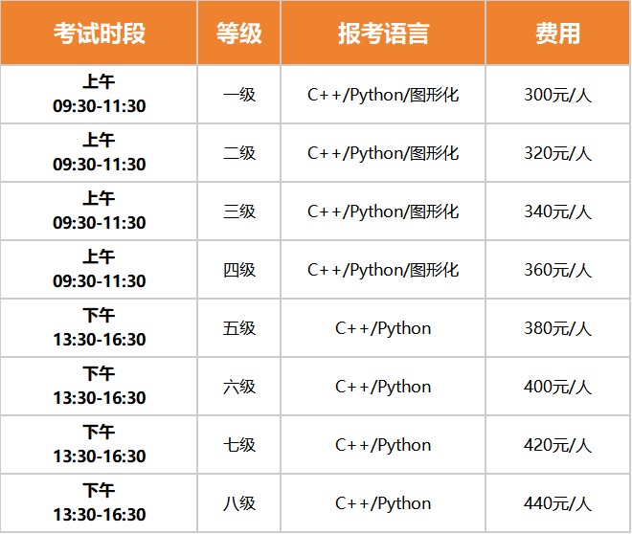This screenshot has height=534, width=632.
Task: Click the exam time cell in 一级 row
Action: 100,95
